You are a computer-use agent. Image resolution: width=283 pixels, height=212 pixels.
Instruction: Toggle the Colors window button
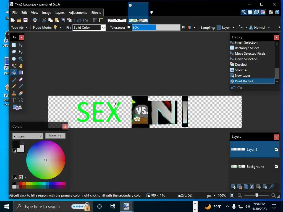tap(263, 12)
